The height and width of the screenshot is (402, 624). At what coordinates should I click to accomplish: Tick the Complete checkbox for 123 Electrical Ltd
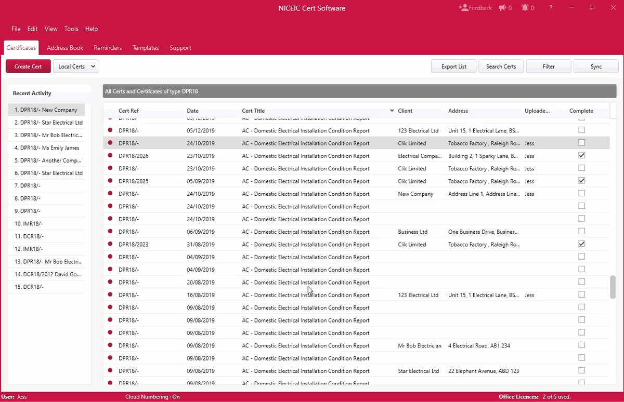pyautogui.click(x=581, y=130)
